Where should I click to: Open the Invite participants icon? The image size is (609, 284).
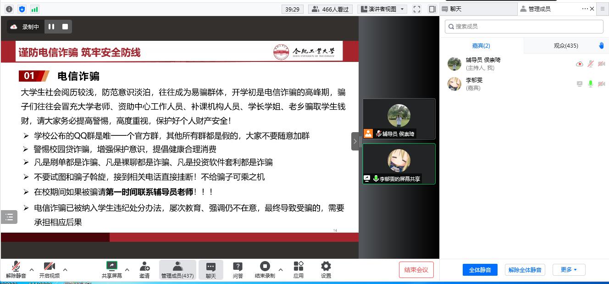(x=144, y=270)
